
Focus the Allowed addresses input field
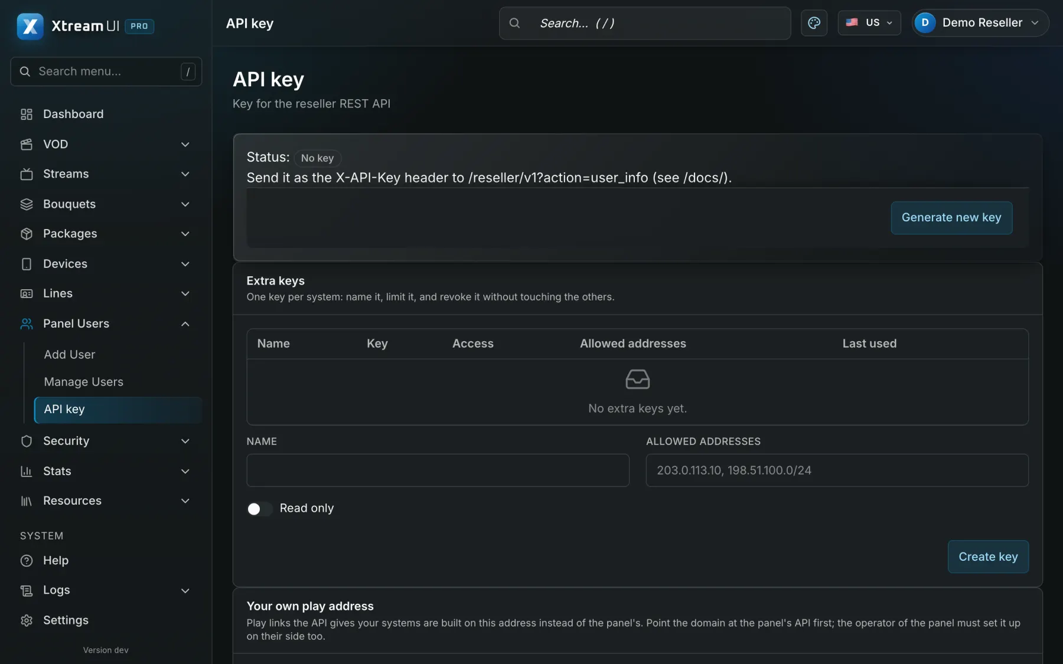point(837,470)
